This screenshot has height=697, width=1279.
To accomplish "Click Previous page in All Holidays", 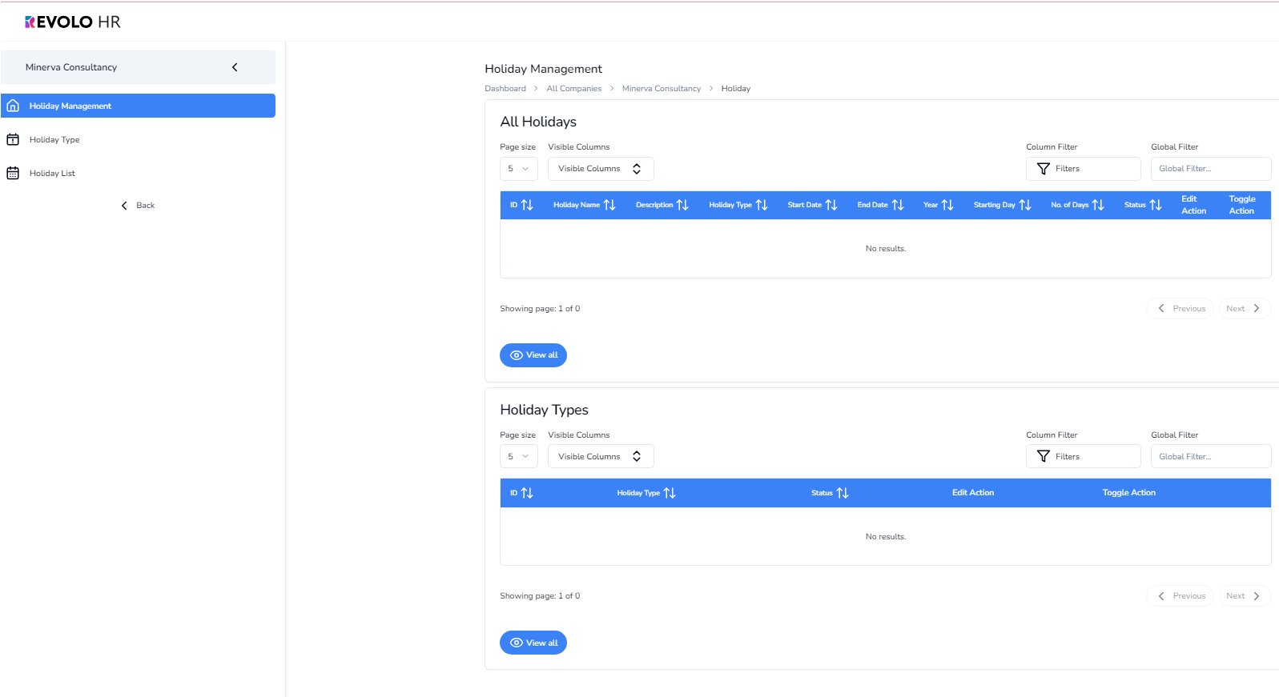I will [1180, 309].
